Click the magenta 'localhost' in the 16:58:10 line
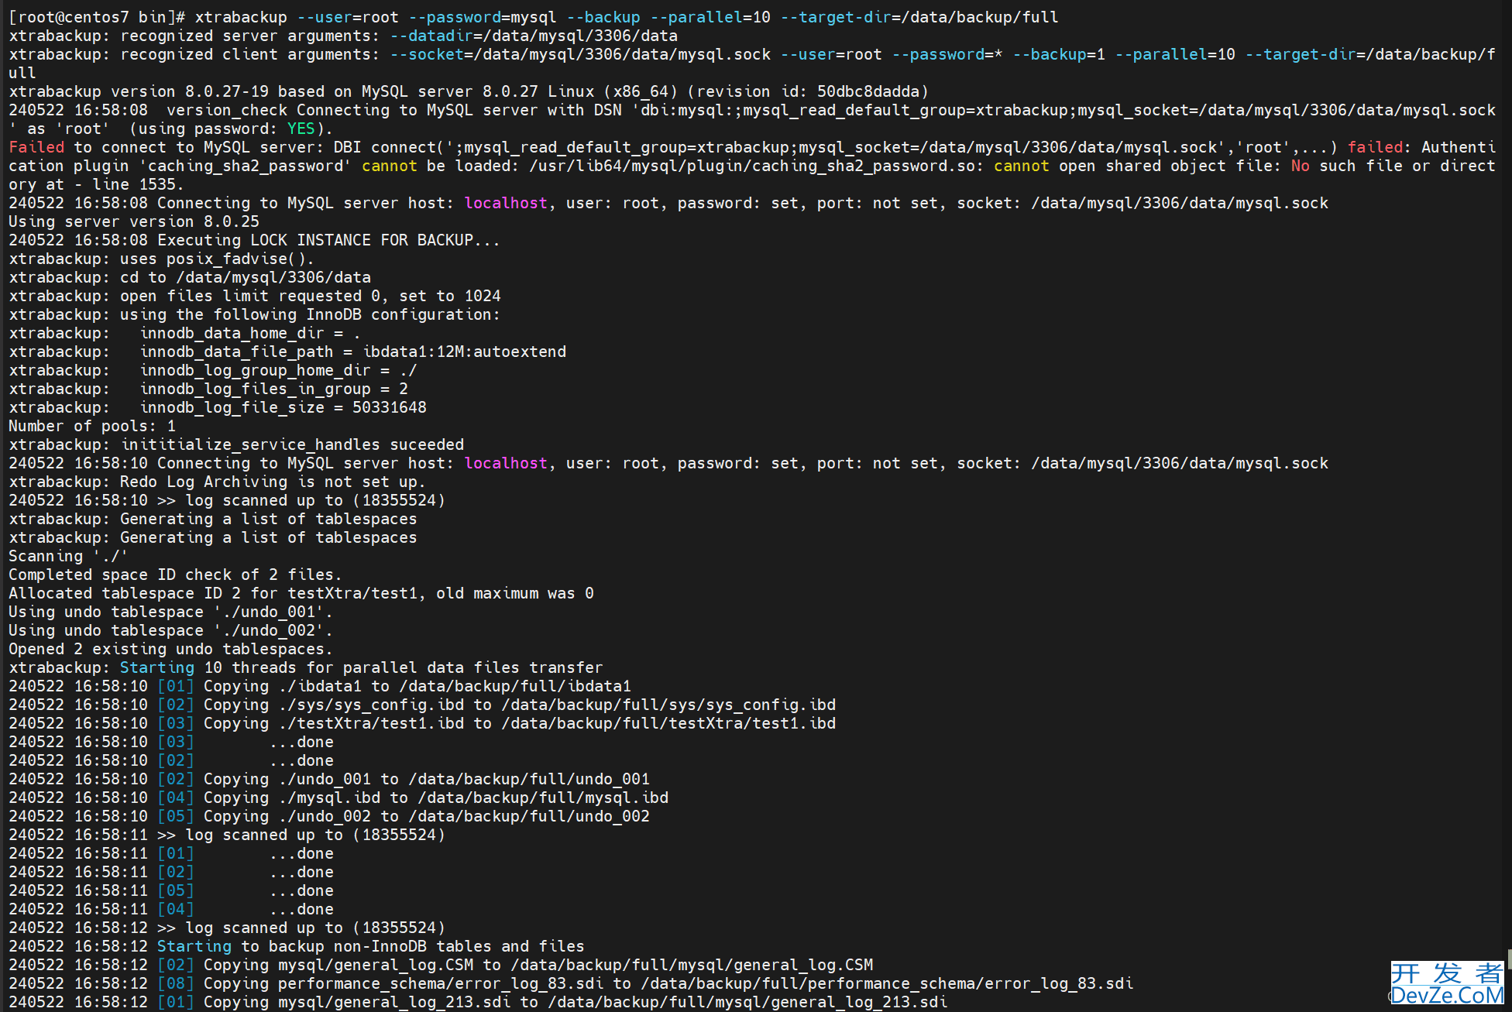 (x=506, y=463)
